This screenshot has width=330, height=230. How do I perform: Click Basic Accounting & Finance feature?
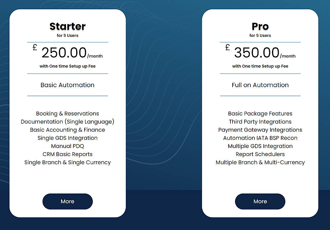coord(68,130)
